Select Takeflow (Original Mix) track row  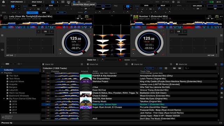point(130,101)
